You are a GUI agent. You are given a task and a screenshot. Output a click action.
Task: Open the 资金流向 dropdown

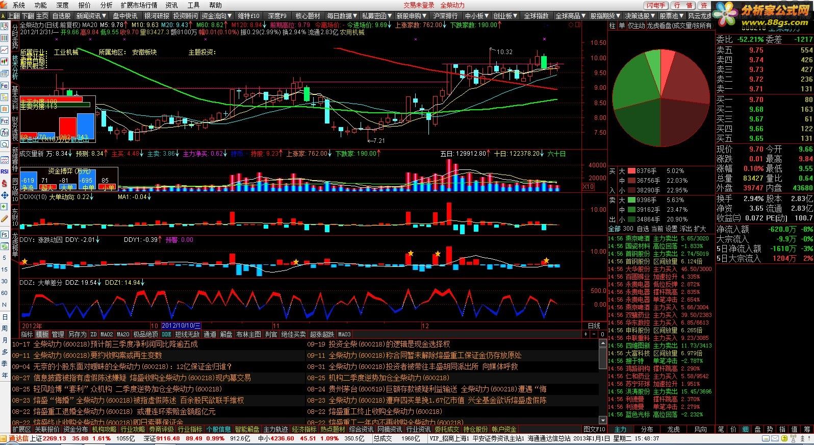[x=217, y=16]
